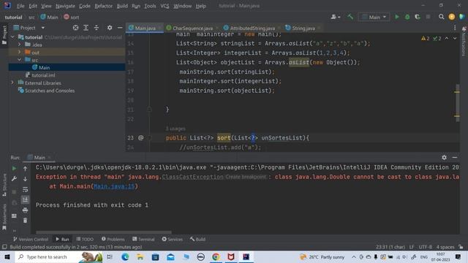Toggle the Notifications side panel tab
468x263 pixels.
(x=464, y=42)
